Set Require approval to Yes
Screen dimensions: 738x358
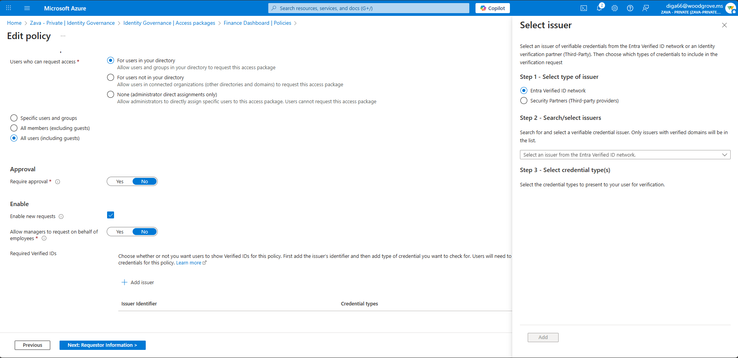(x=120, y=182)
